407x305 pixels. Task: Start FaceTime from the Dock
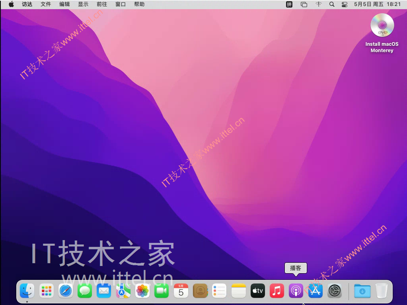162,291
